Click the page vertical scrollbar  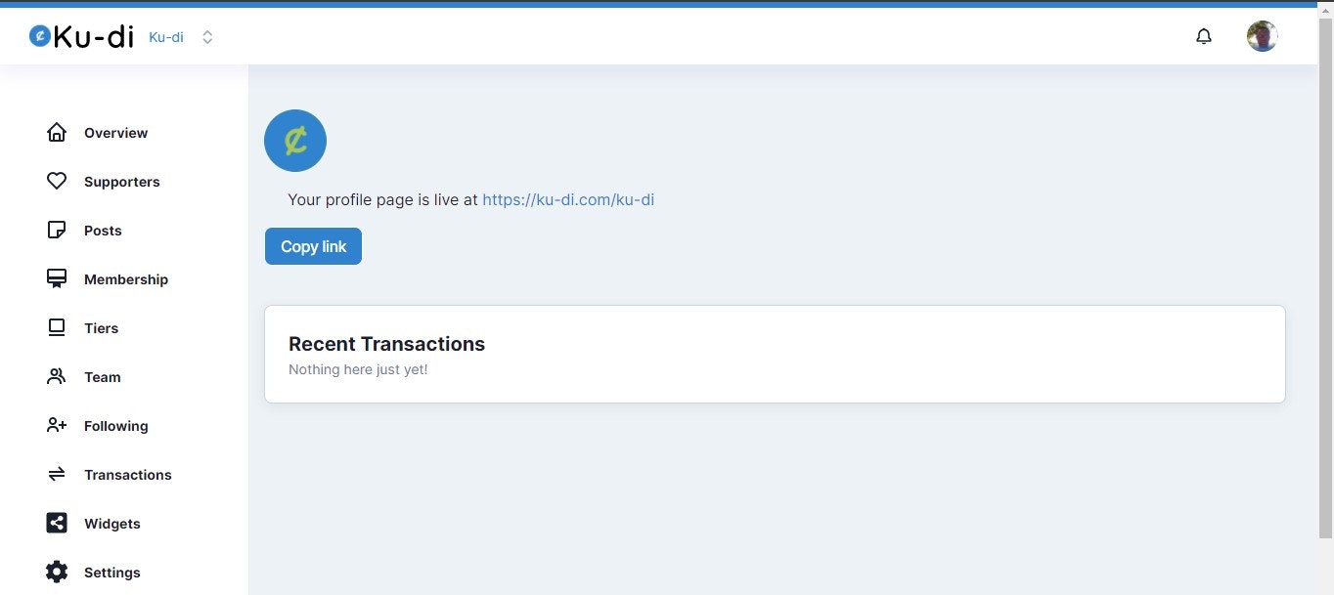(x=1325, y=278)
